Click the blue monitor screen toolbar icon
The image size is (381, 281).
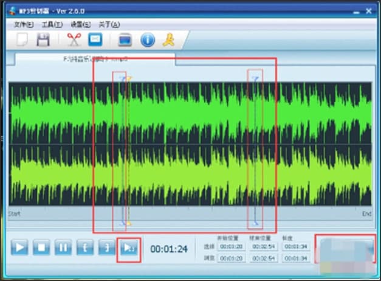click(125, 40)
